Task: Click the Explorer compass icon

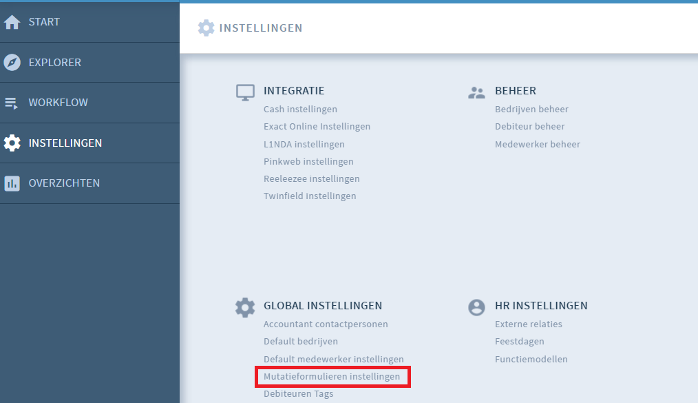Action: pos(12,62)
